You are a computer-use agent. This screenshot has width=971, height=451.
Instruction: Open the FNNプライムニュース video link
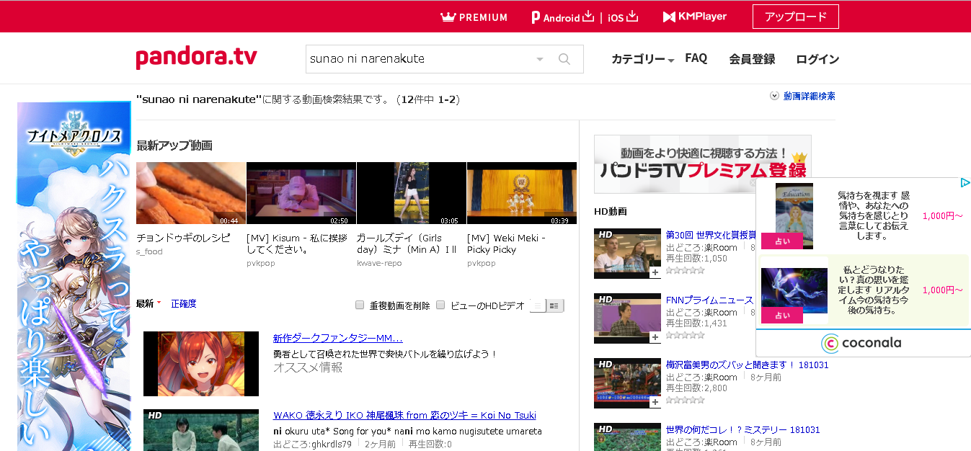[x=709, y=300]
